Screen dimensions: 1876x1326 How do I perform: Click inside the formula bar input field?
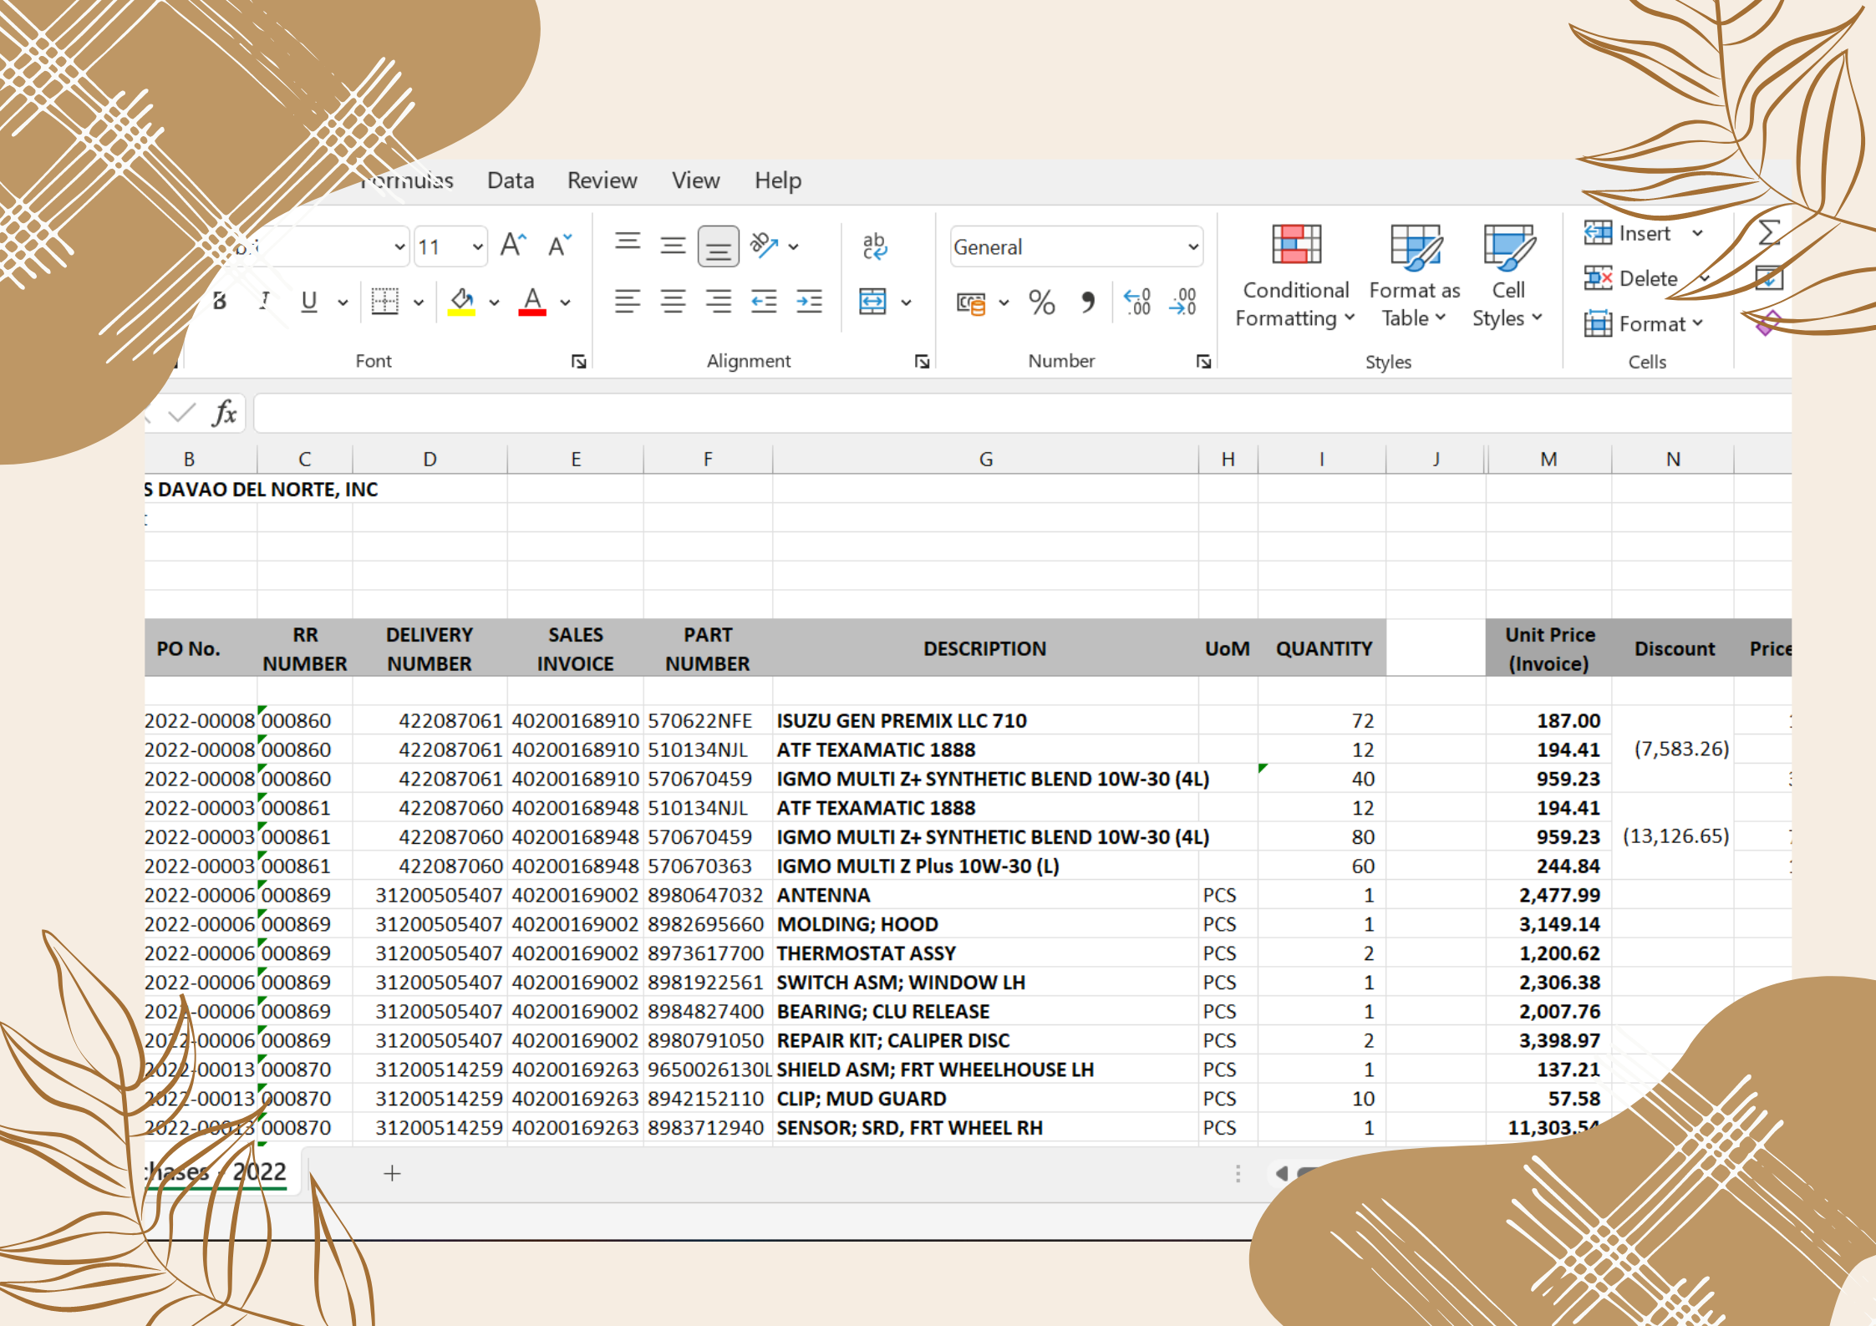[x=1003, y=414]
